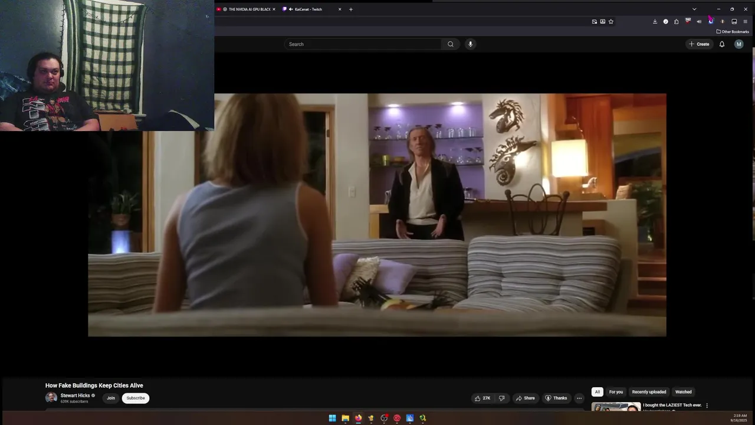Click the Create button on YouTube
This screenshot has width=755, height=425.
tap(699, 44)
